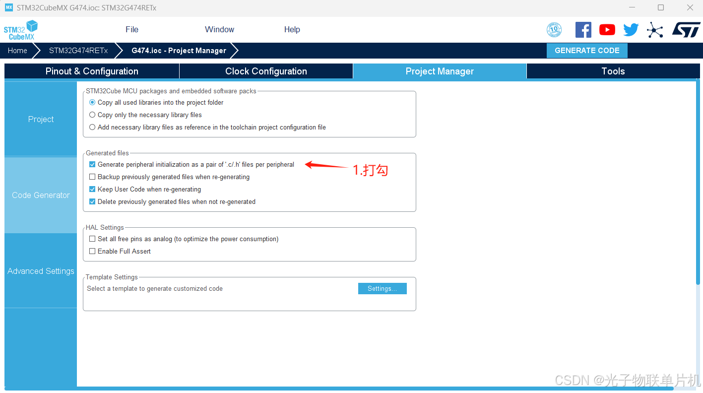Open the Window menu
The height and width of the screenshot is (393, 703).
[x=219, y=30]
